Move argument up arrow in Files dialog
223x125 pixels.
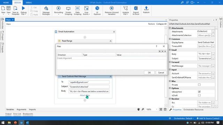pyautogui.click(x=162, y=51)
